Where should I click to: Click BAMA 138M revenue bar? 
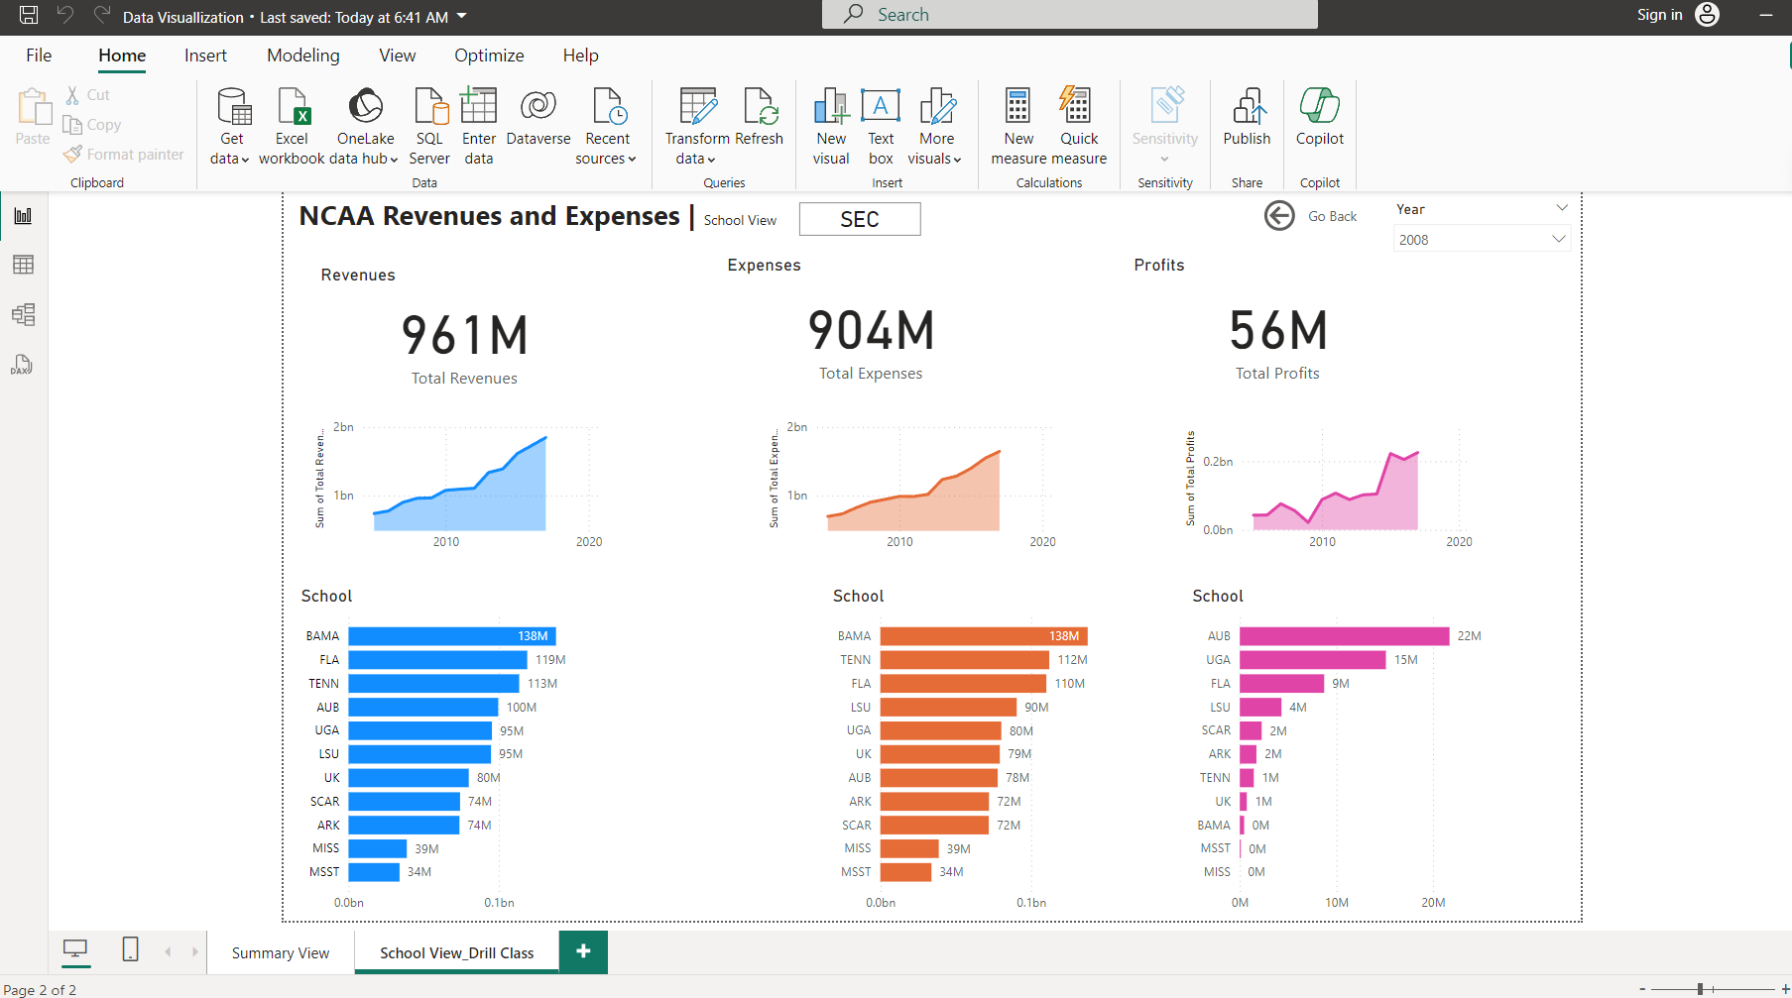click(452, 636)
